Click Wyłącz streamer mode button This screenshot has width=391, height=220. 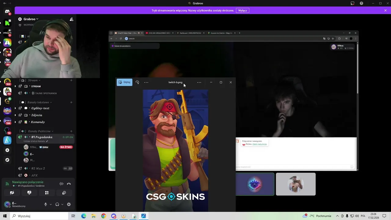pyautogui.click(x=243, y=10)
